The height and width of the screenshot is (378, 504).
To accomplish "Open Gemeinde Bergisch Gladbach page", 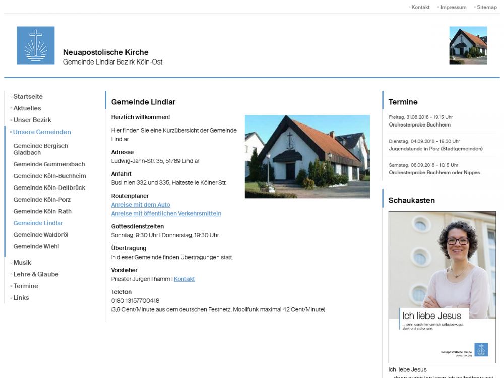I will pos(40,149).
